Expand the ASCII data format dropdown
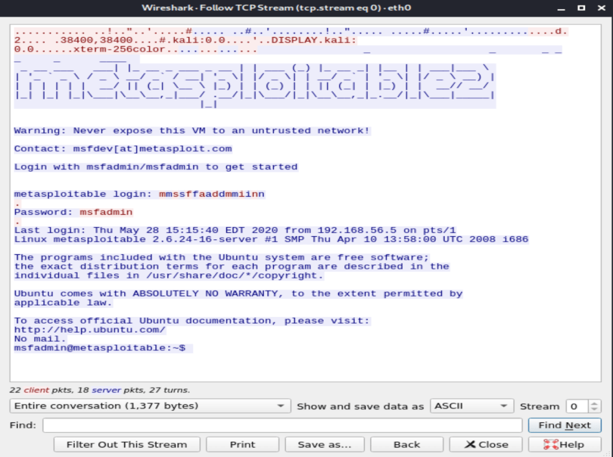Viewport: 613px width, 457px height. tap(472, 406)
